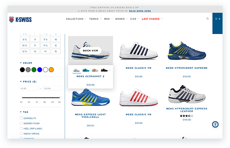Tick the Heel Grip Lining checkbox
This screenshot has height=148, width=230.
pyautogui.click(x=22, y=128)
